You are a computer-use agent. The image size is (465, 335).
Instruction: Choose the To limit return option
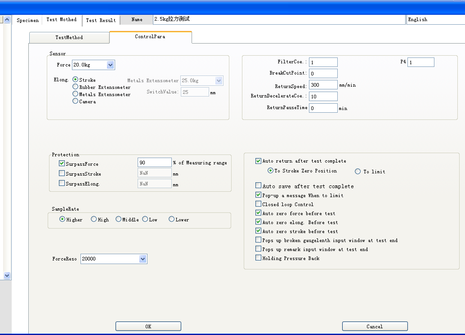click(x=358, y=172)
